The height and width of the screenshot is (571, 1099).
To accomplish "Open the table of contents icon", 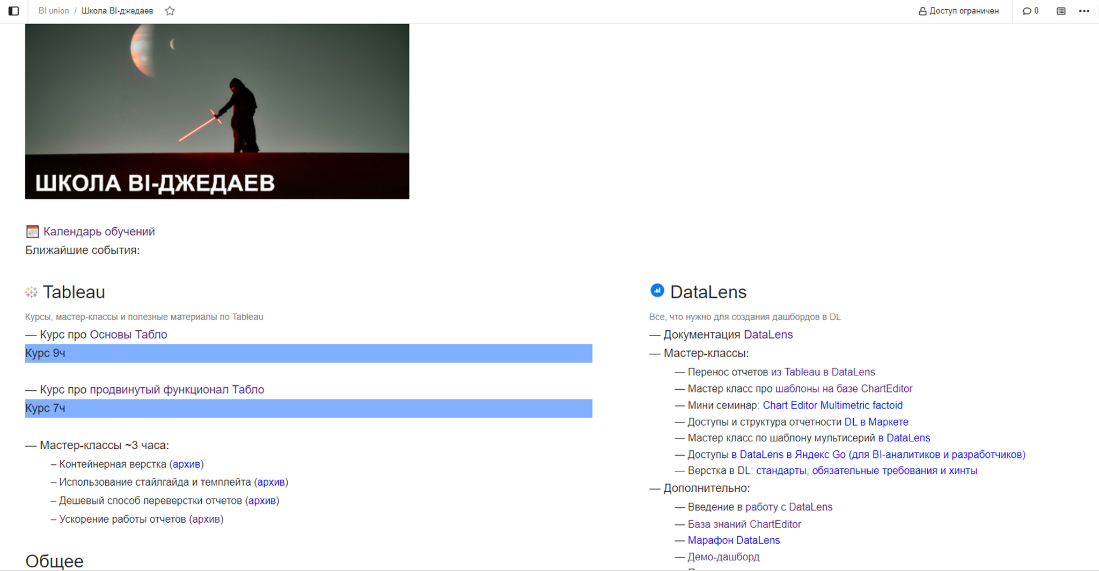I will click(1061, 11).
